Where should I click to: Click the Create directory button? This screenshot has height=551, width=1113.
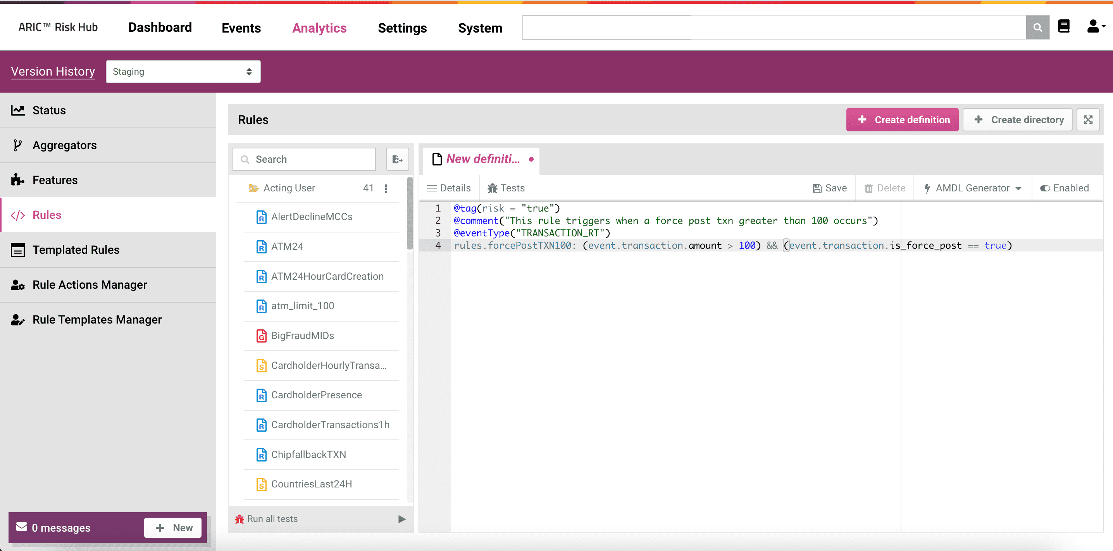(1018, 120)
